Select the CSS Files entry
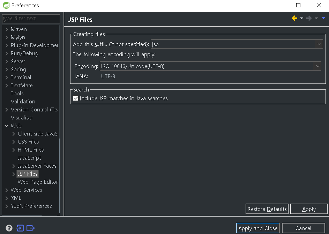Viewport: 329px width, 234px height. pyautogui.click(x=28, y=142)
